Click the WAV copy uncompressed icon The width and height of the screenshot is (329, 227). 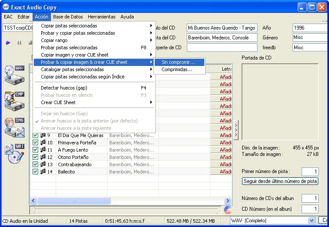[15, 75]
